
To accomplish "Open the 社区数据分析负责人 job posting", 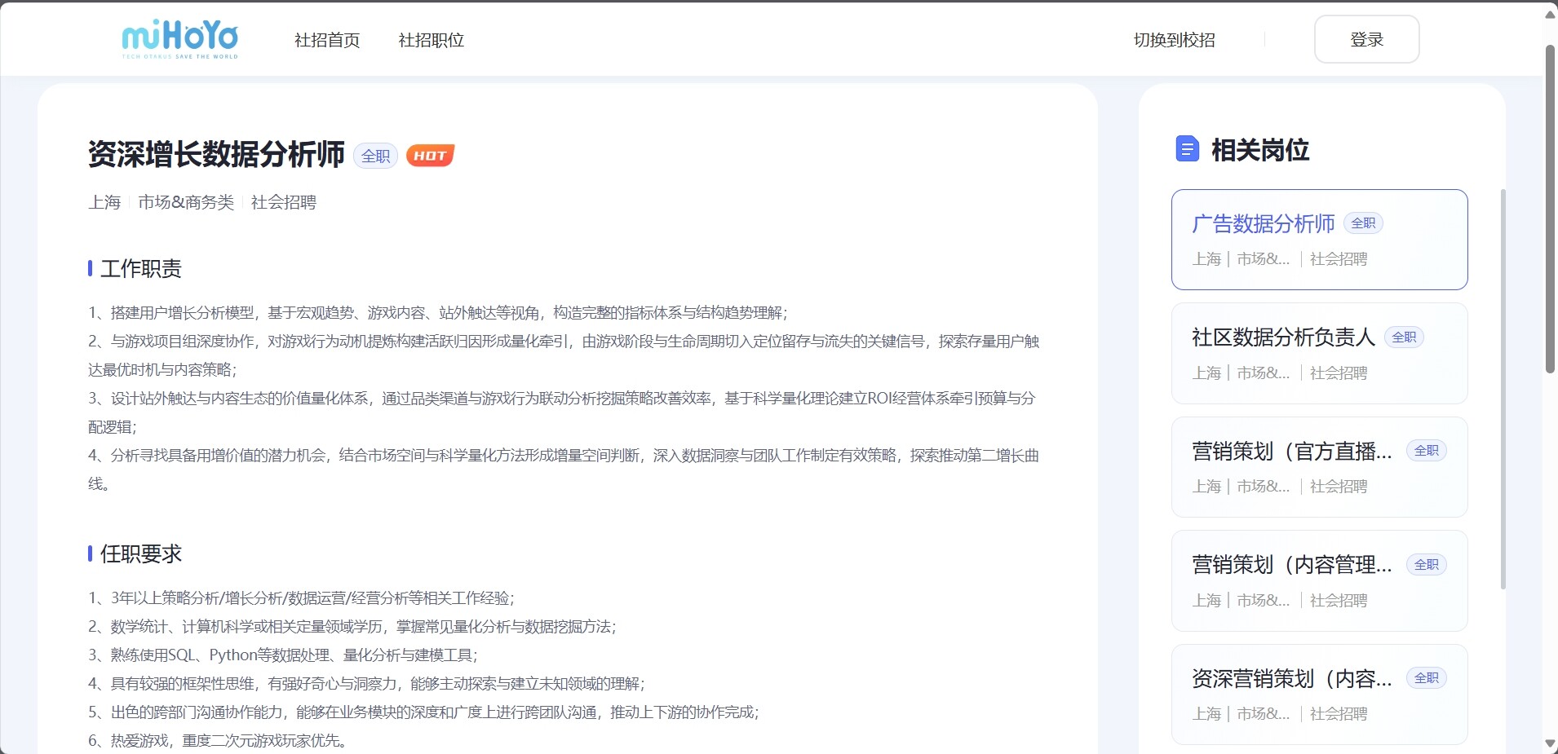I will 1283,337.
